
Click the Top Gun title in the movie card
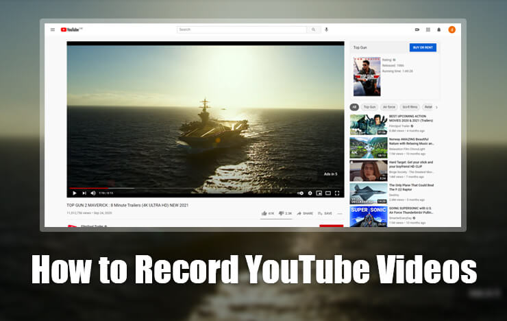pos(360,47)
